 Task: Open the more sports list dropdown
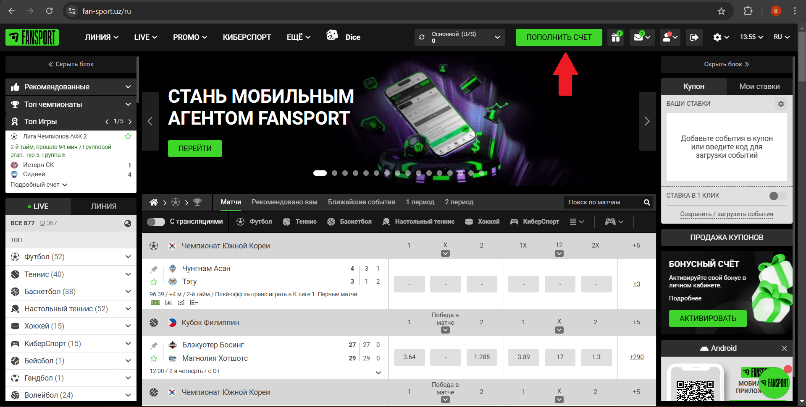577,222
